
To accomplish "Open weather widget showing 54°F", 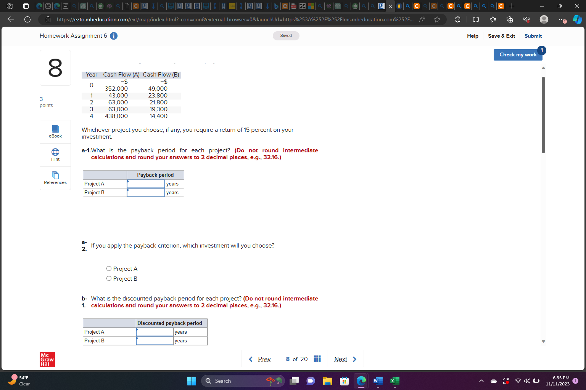I will pyautogui.click(x=19, y=381).
